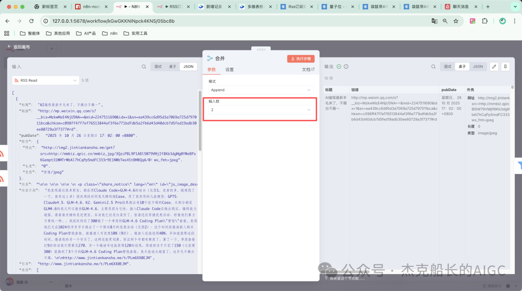The height and width of the screenshot is (291, 522).
Task: Reload the page with the refresh icon
Action: [31, 21]
